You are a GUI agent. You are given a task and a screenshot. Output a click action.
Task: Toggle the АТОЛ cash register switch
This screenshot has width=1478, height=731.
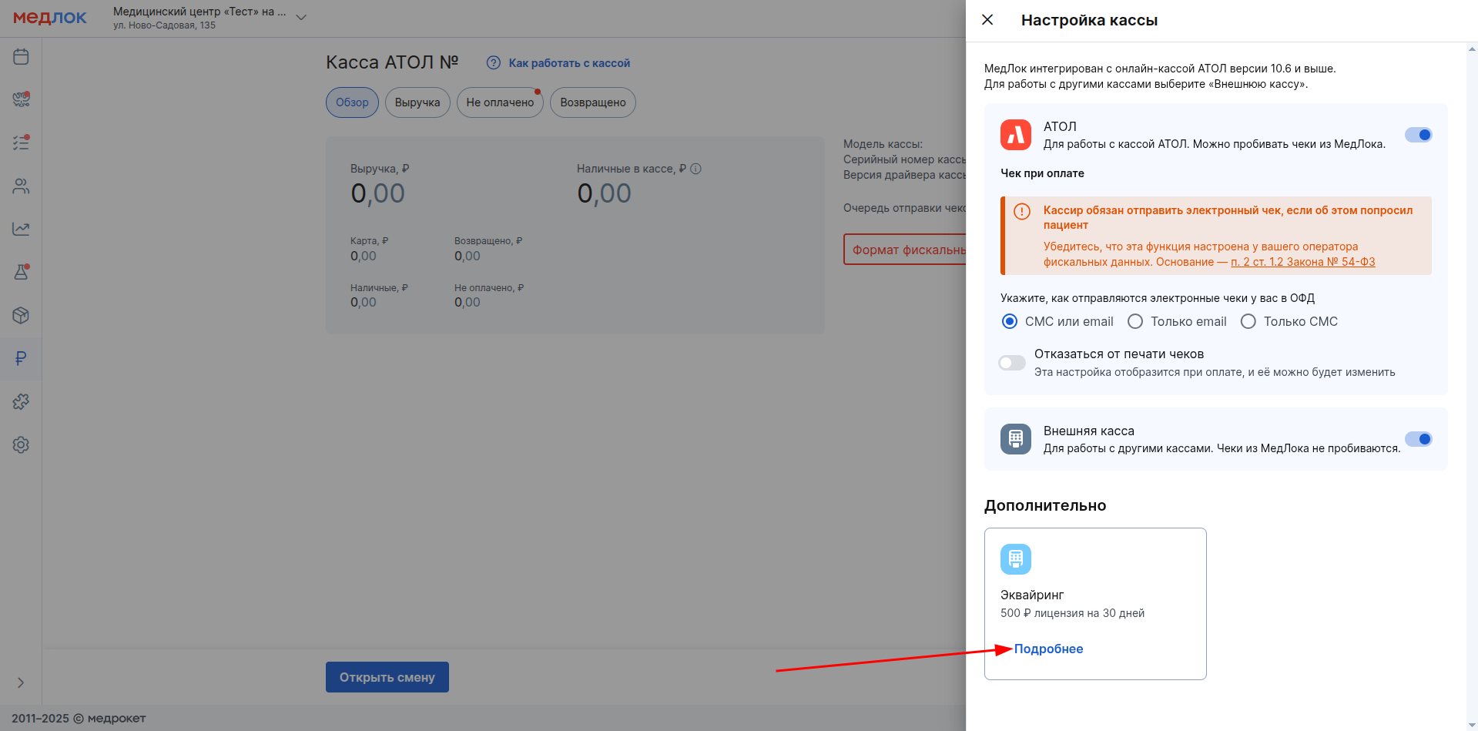(x=1419, y=135)
